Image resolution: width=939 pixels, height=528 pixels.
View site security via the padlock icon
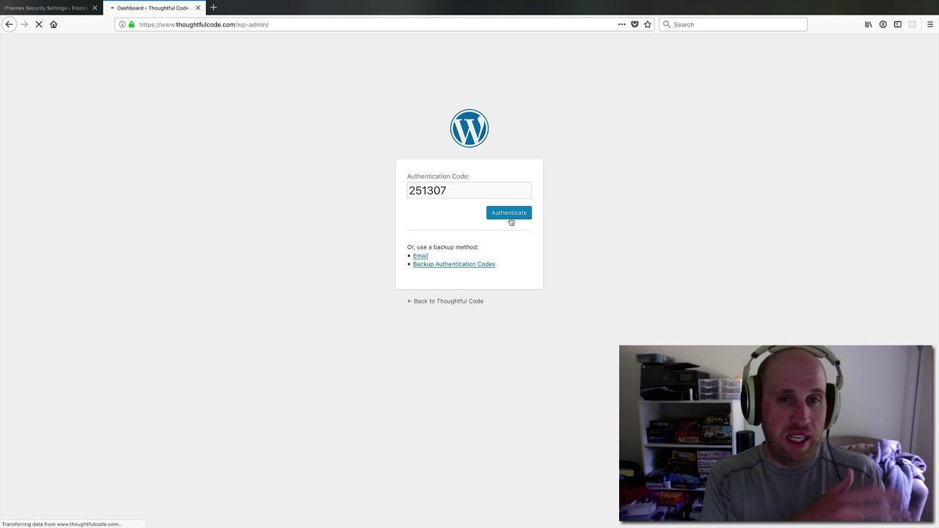click(131, 24)
